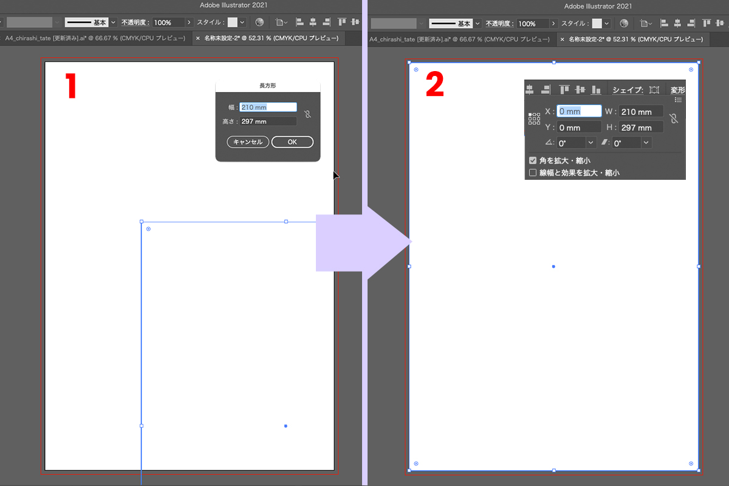Toggle the W/H constrain proportions link icon
This screenshot has width=729, height=486.
pyautogui.click(x=673, y=119)
